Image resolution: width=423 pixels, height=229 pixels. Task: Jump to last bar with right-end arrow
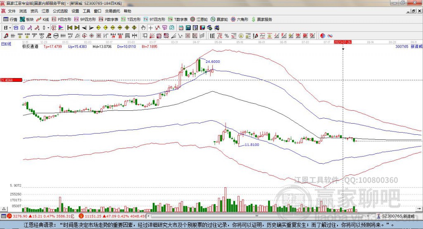[x=77, y=28]
